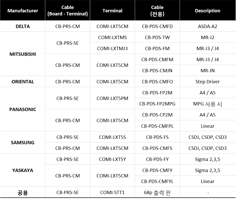Select the YASKAYA manufacturer cell
Screen dimensions: 236x199
(x=23, y=170)
